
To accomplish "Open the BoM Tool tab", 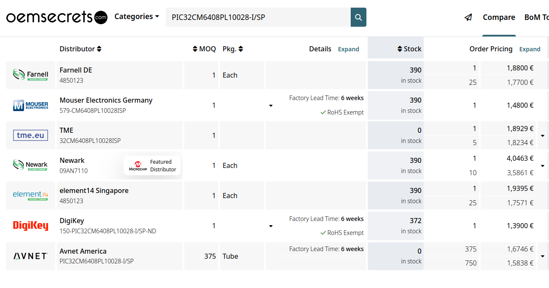I will point(536,17).
